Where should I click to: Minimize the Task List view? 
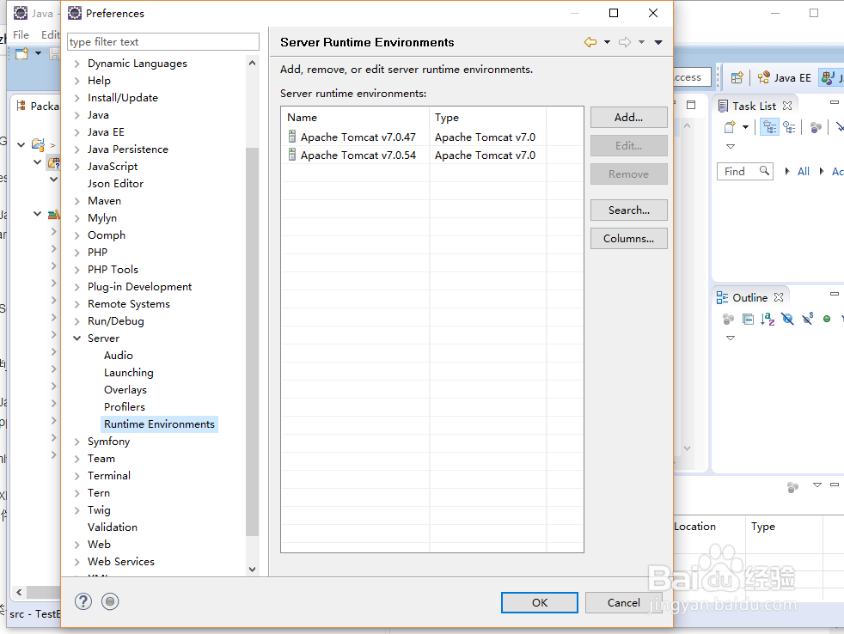coord(835,102)
